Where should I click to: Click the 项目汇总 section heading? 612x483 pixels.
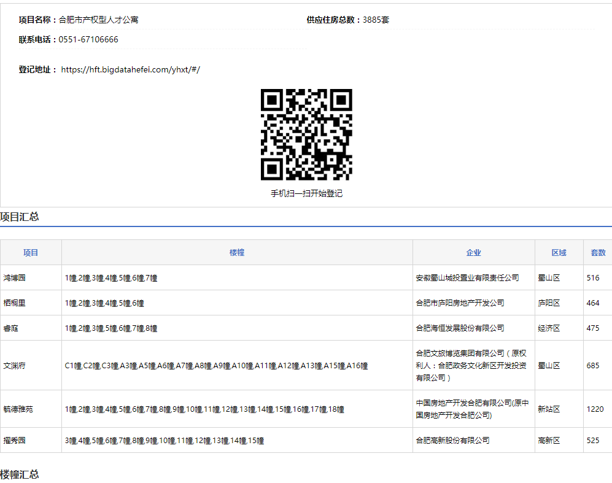[x=20, y=217]
